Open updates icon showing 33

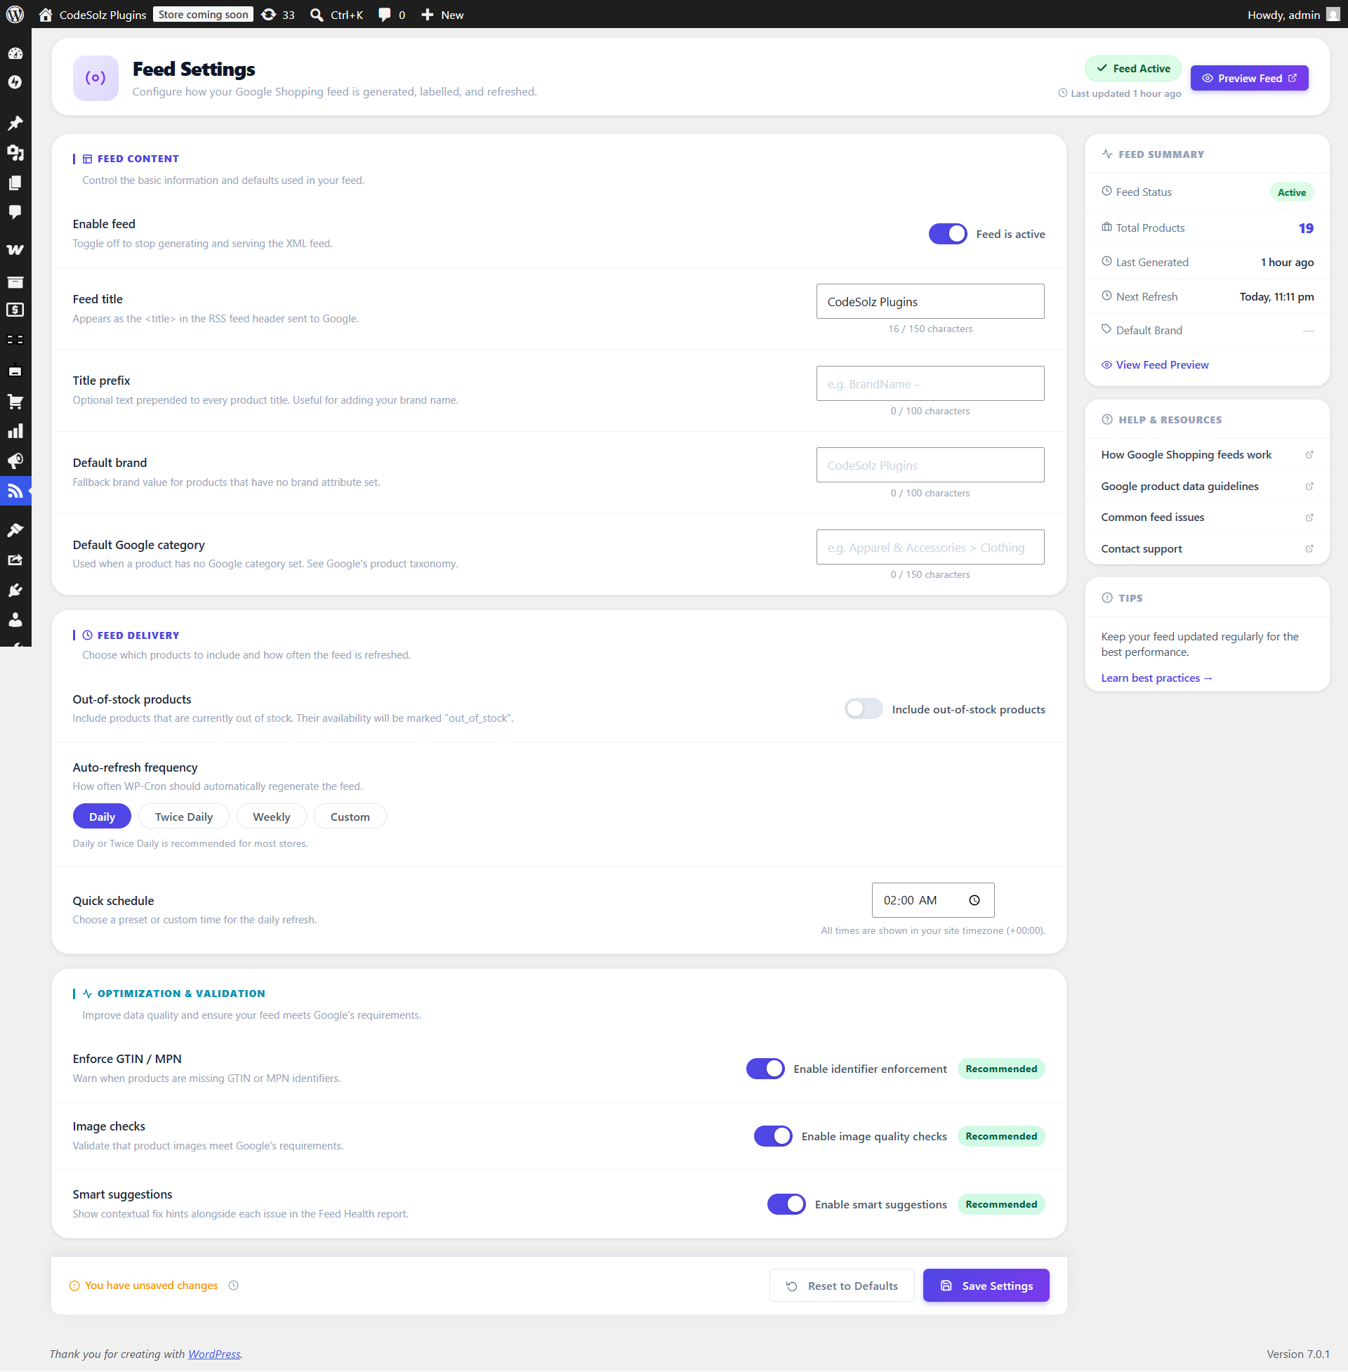point(277,14)
